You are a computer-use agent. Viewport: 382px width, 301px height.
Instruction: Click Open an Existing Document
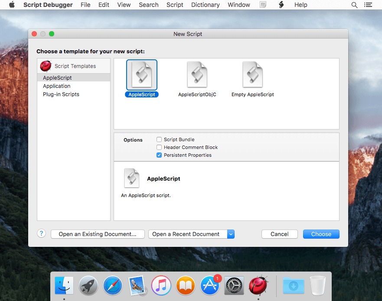pyautogui.click(x=97, y=234)
